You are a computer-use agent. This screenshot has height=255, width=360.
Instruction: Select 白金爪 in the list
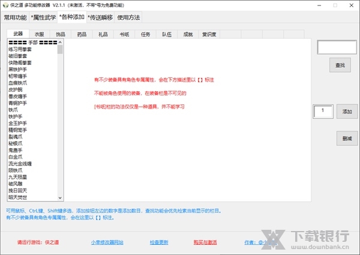pyautogui.click(x=32, y=157)
